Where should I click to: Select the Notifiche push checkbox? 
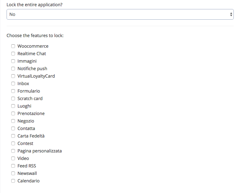13,69
